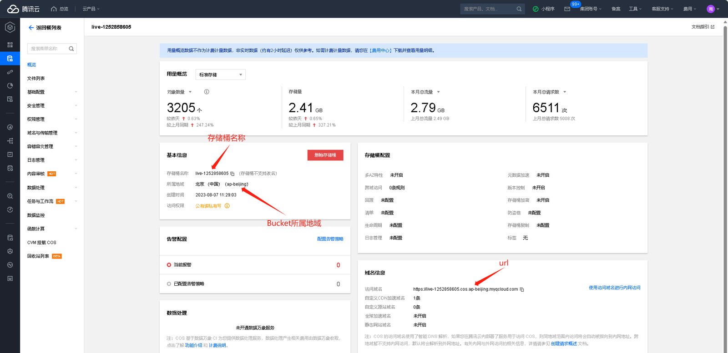728x353 pixels.
Task: Click the Tencent Cloud logo
Action: point(23,9)
